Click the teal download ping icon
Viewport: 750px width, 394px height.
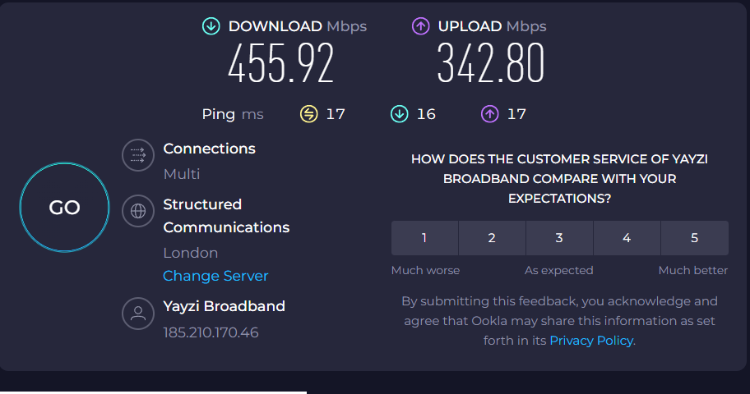click(400, 114)
